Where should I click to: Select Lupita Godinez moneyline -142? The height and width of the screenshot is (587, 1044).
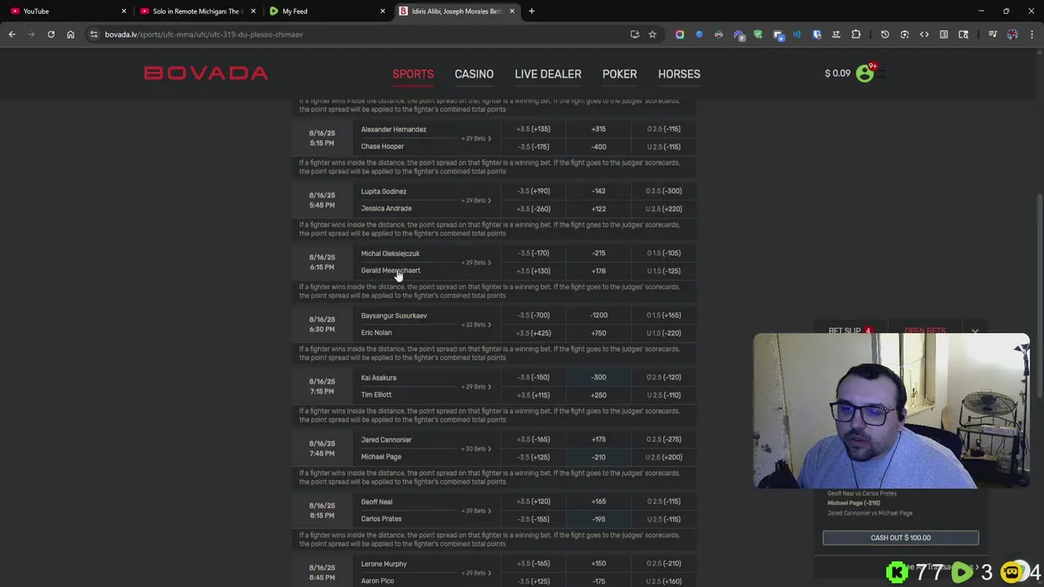[599, 191]
